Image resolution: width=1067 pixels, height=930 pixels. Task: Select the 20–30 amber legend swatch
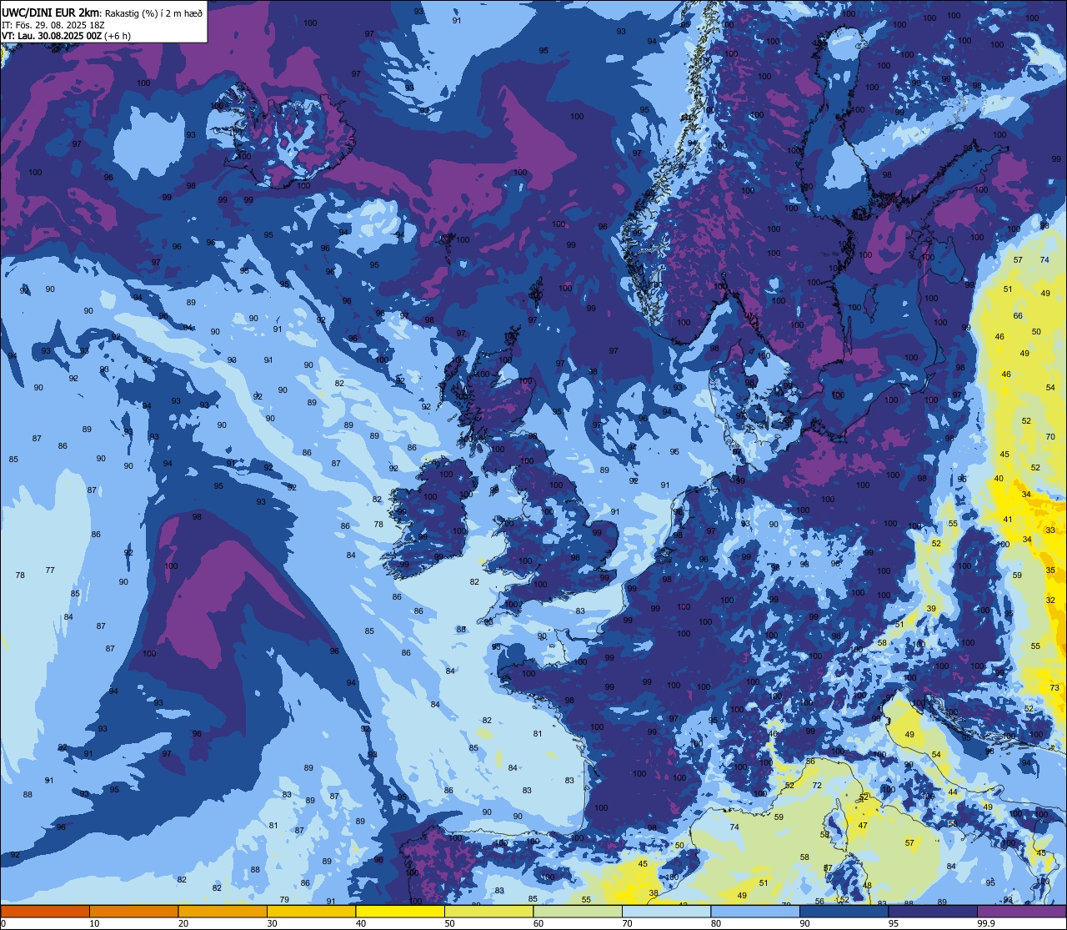(223, 911)
